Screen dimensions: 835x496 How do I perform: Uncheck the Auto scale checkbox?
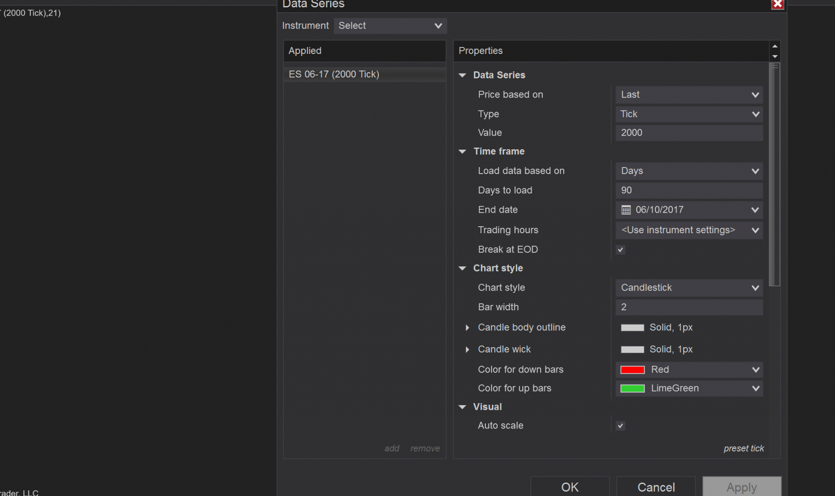621,426
